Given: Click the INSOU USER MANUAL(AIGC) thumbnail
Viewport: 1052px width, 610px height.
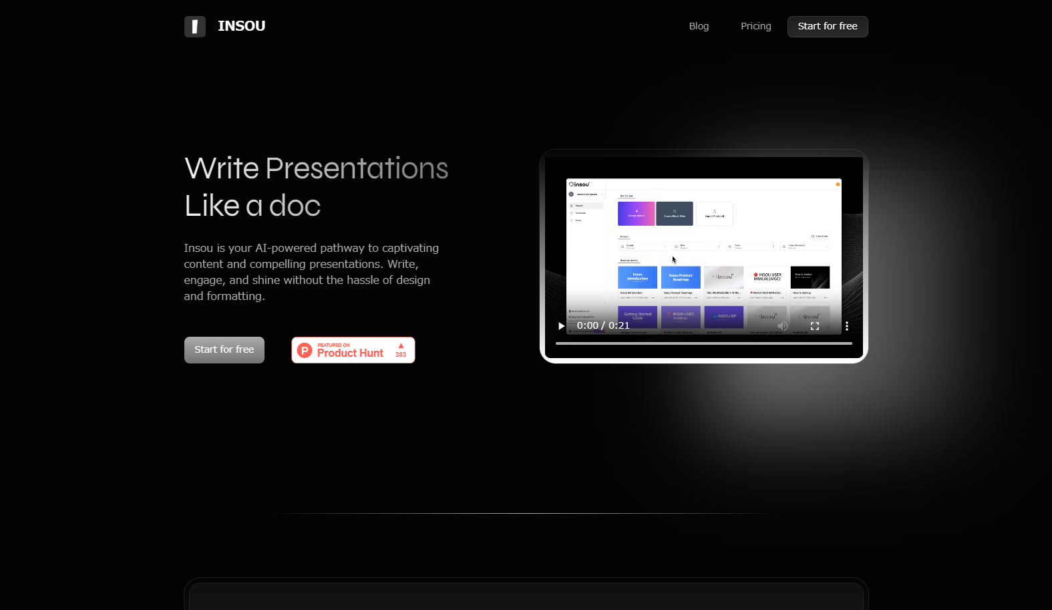Looking at the screenshot, I should tap(767, 277).
